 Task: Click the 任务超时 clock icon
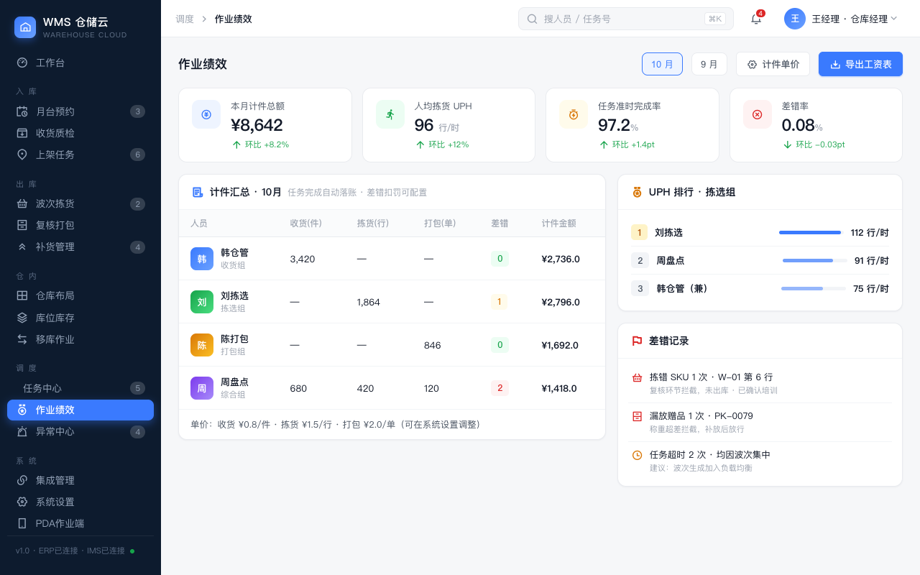coord(637,455)
